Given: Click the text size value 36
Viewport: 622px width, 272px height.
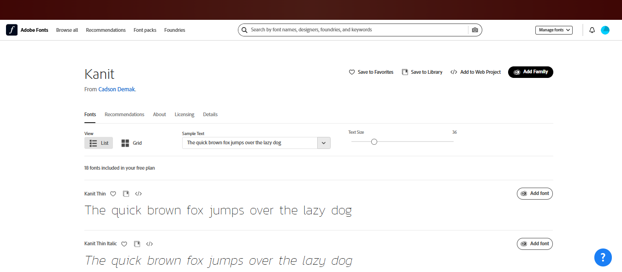Looking at the screenshot, I should [454, 132].
